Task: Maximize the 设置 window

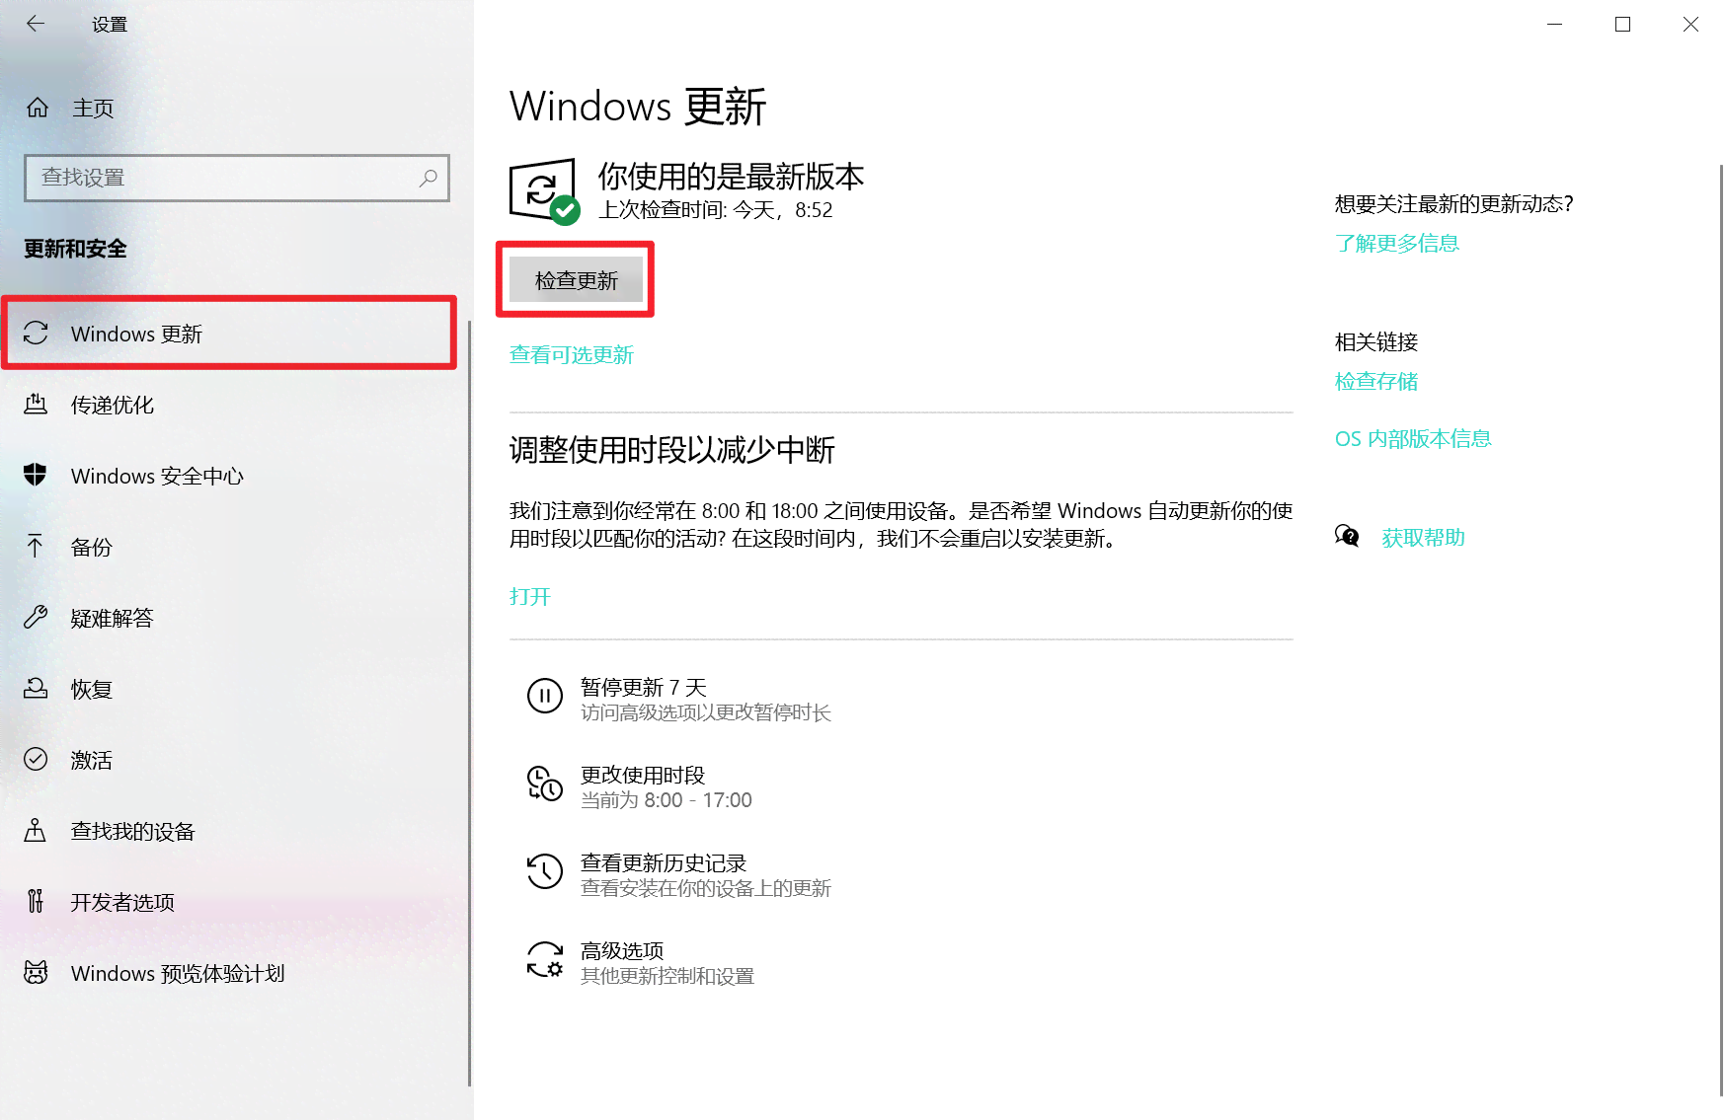Action: click(x=1622, y=24)
